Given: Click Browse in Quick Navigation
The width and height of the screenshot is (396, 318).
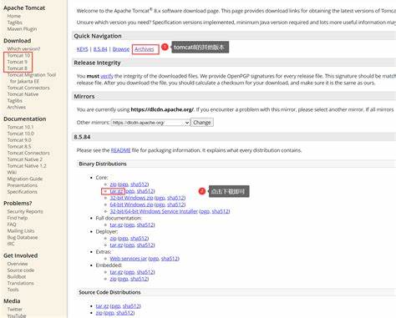Looking at the screenshot, I should (x=121, y=49).
